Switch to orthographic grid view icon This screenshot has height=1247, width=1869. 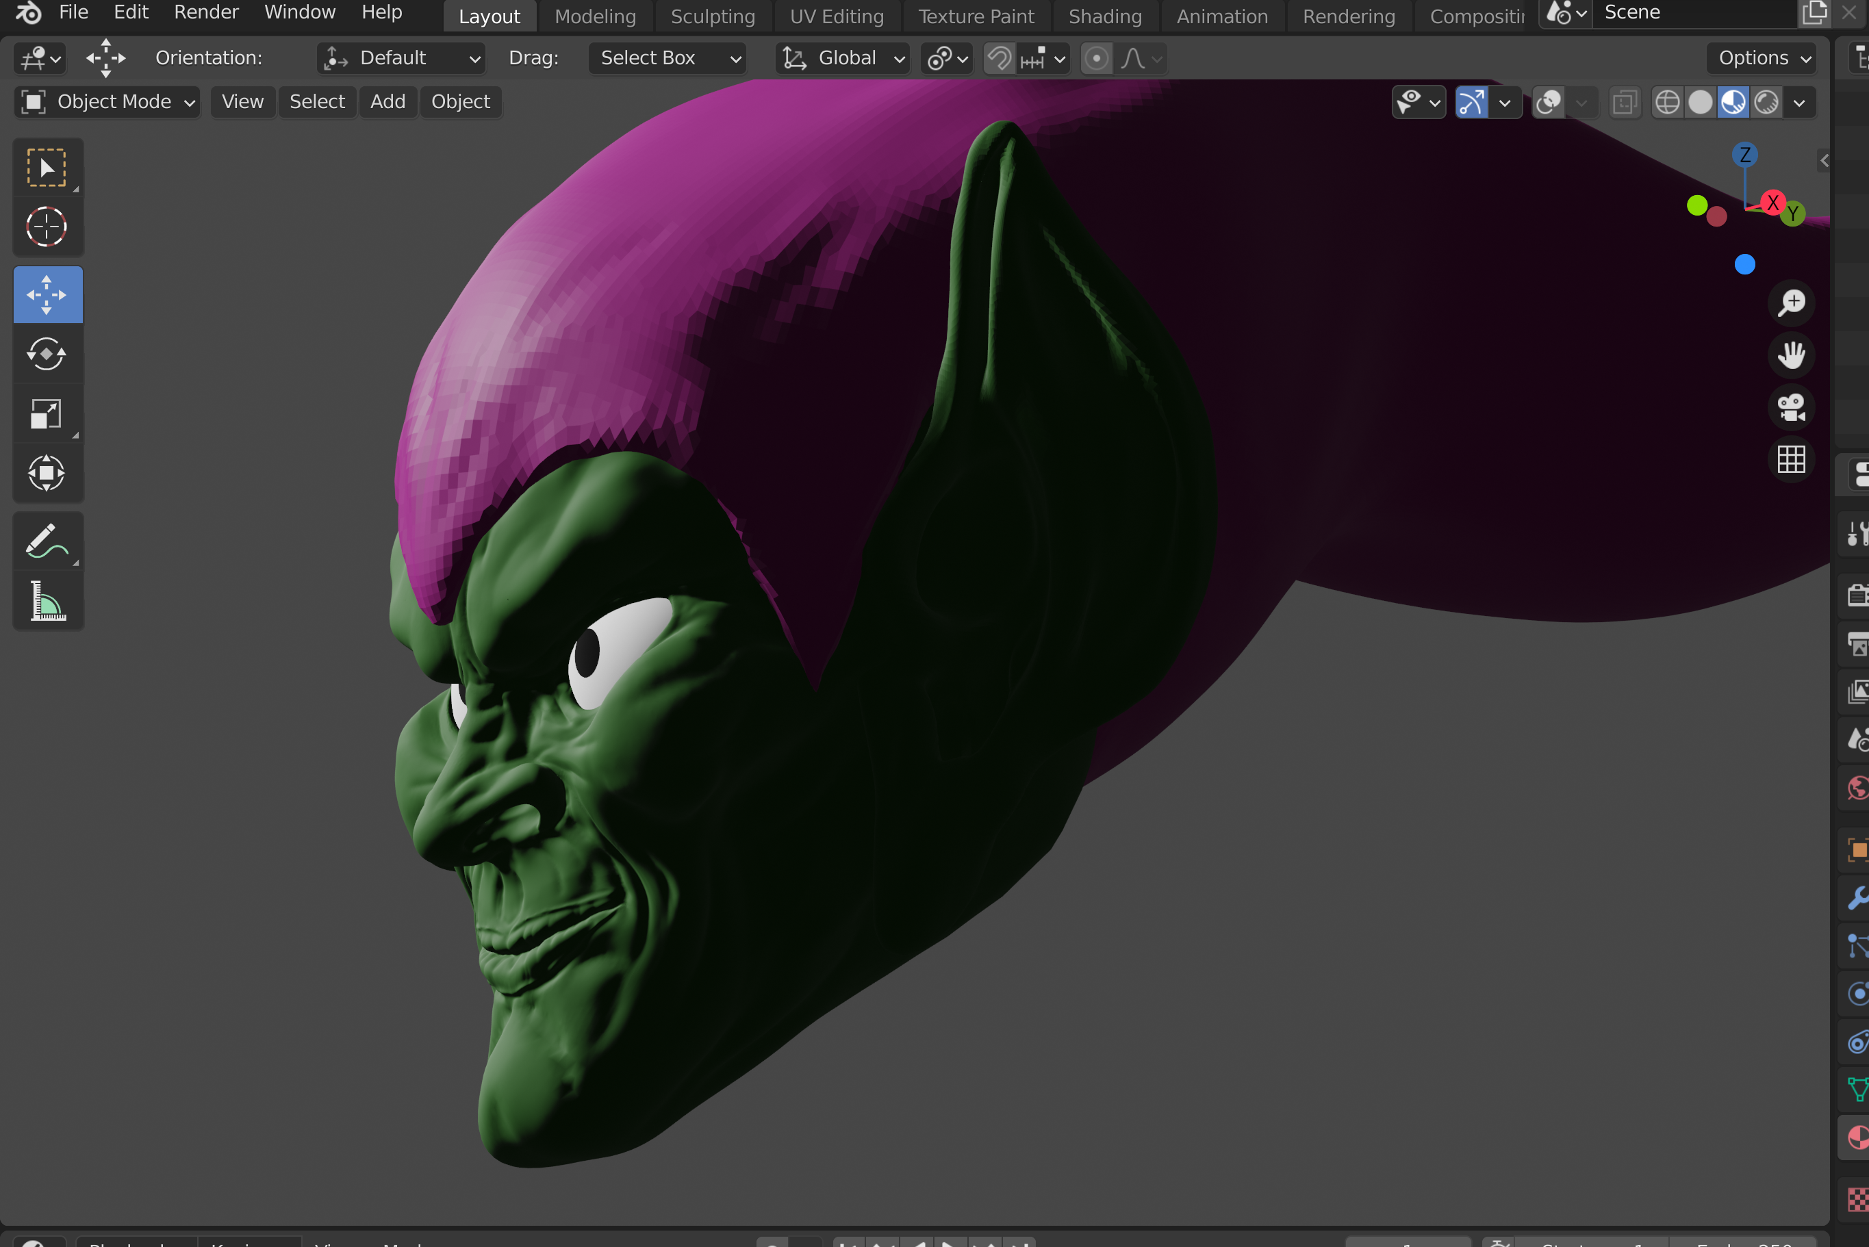tap(1791, 459)
